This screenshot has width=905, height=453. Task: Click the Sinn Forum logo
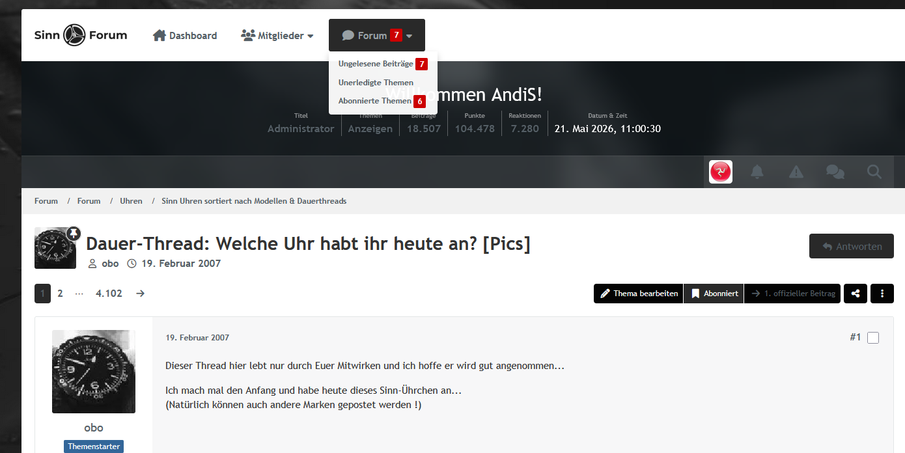(x=81, y=35)
